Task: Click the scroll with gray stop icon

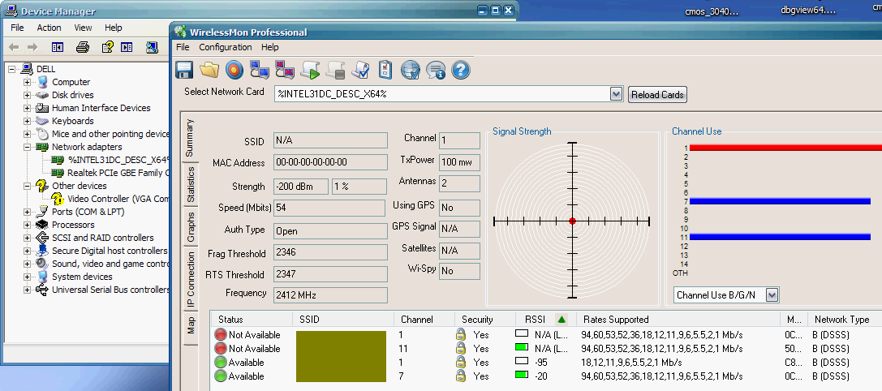Action: (335, 70)
